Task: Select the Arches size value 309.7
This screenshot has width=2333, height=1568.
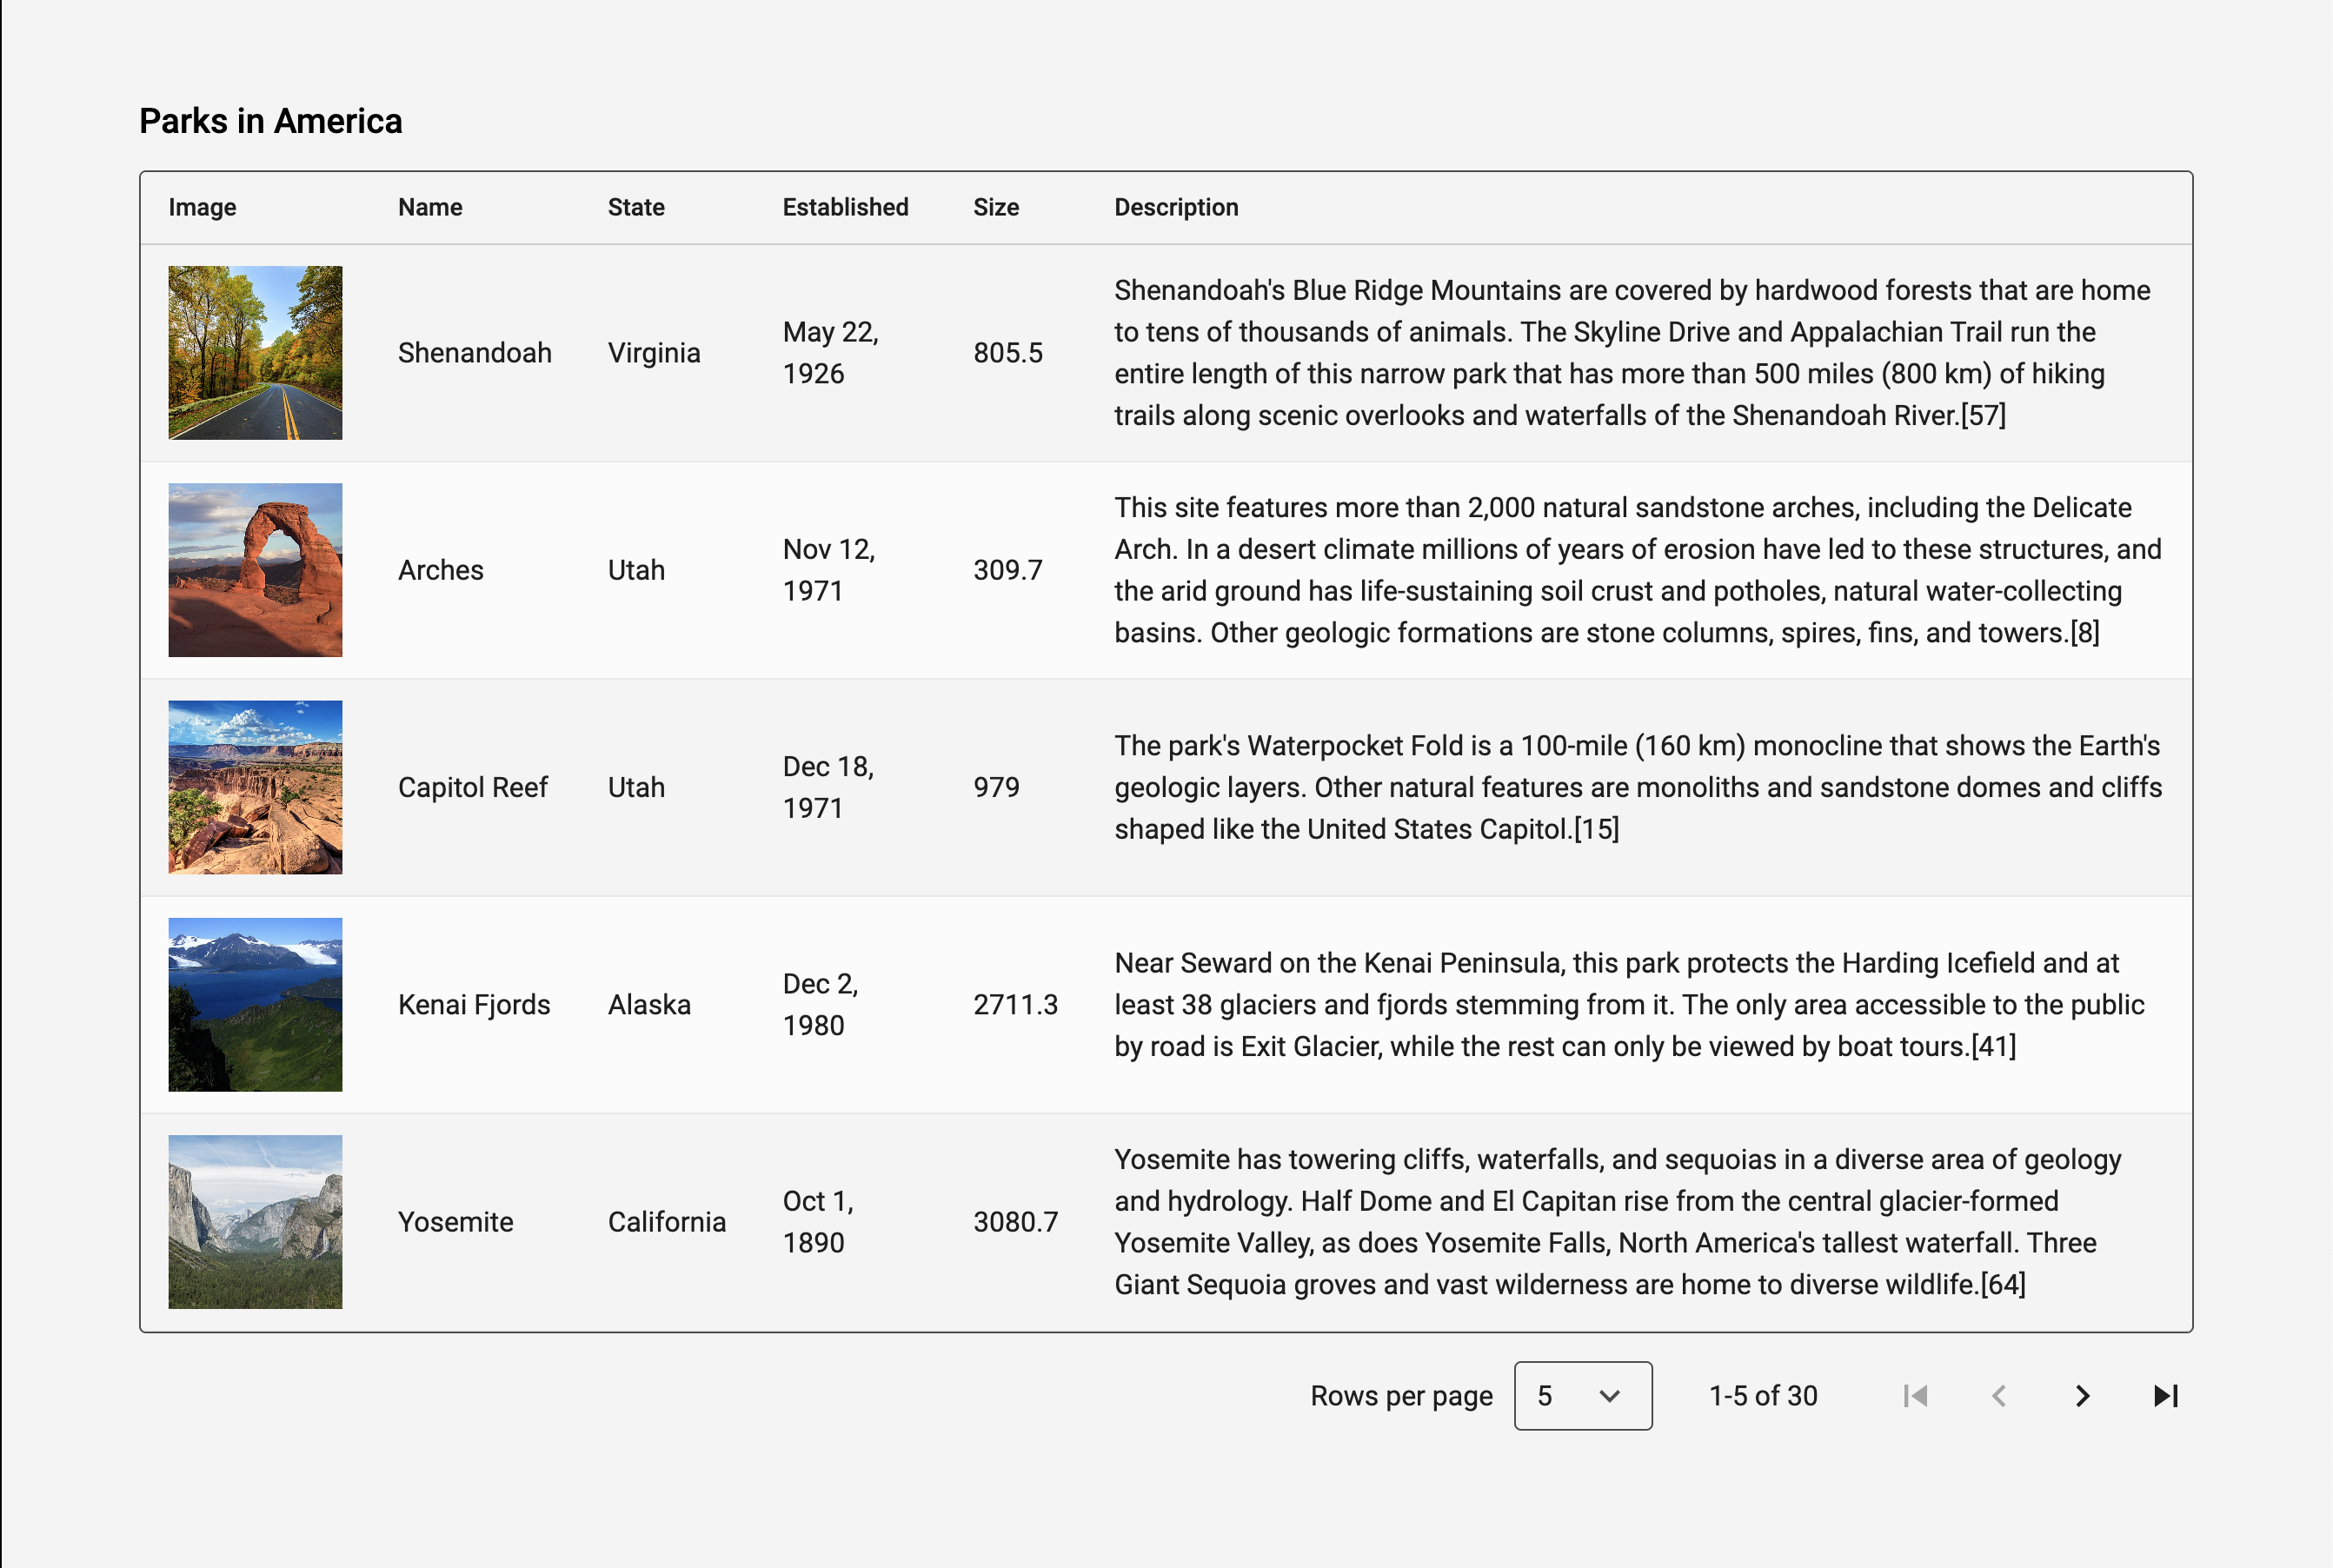Action: (1007, 570)
